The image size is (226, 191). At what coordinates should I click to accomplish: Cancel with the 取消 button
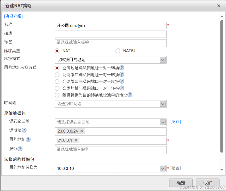point(207,183)
